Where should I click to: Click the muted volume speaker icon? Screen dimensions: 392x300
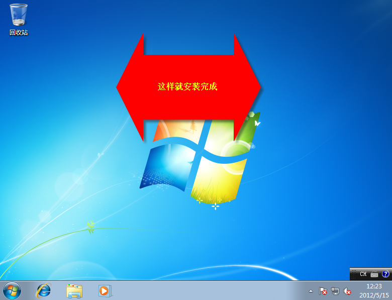point(347,291)
